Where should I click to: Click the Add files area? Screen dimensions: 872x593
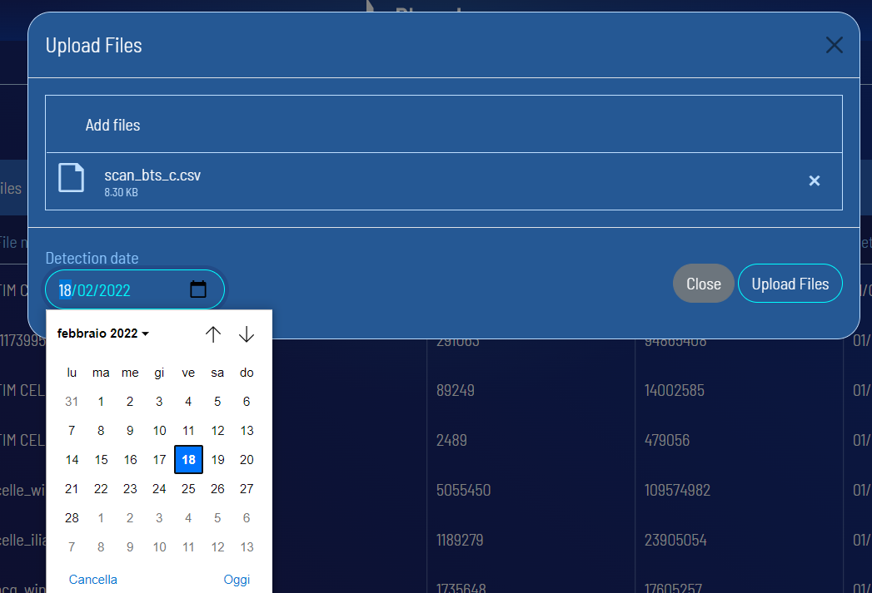(112, 125)
